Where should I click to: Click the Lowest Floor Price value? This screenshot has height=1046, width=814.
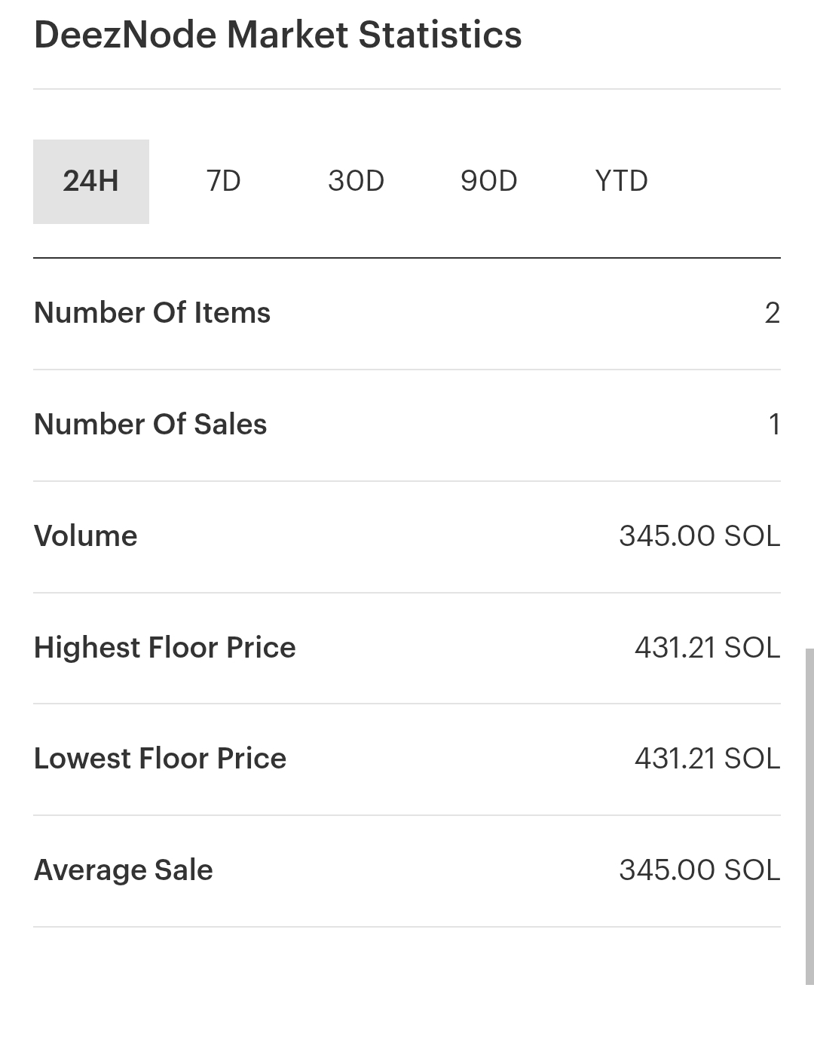(x=707, y=759)
